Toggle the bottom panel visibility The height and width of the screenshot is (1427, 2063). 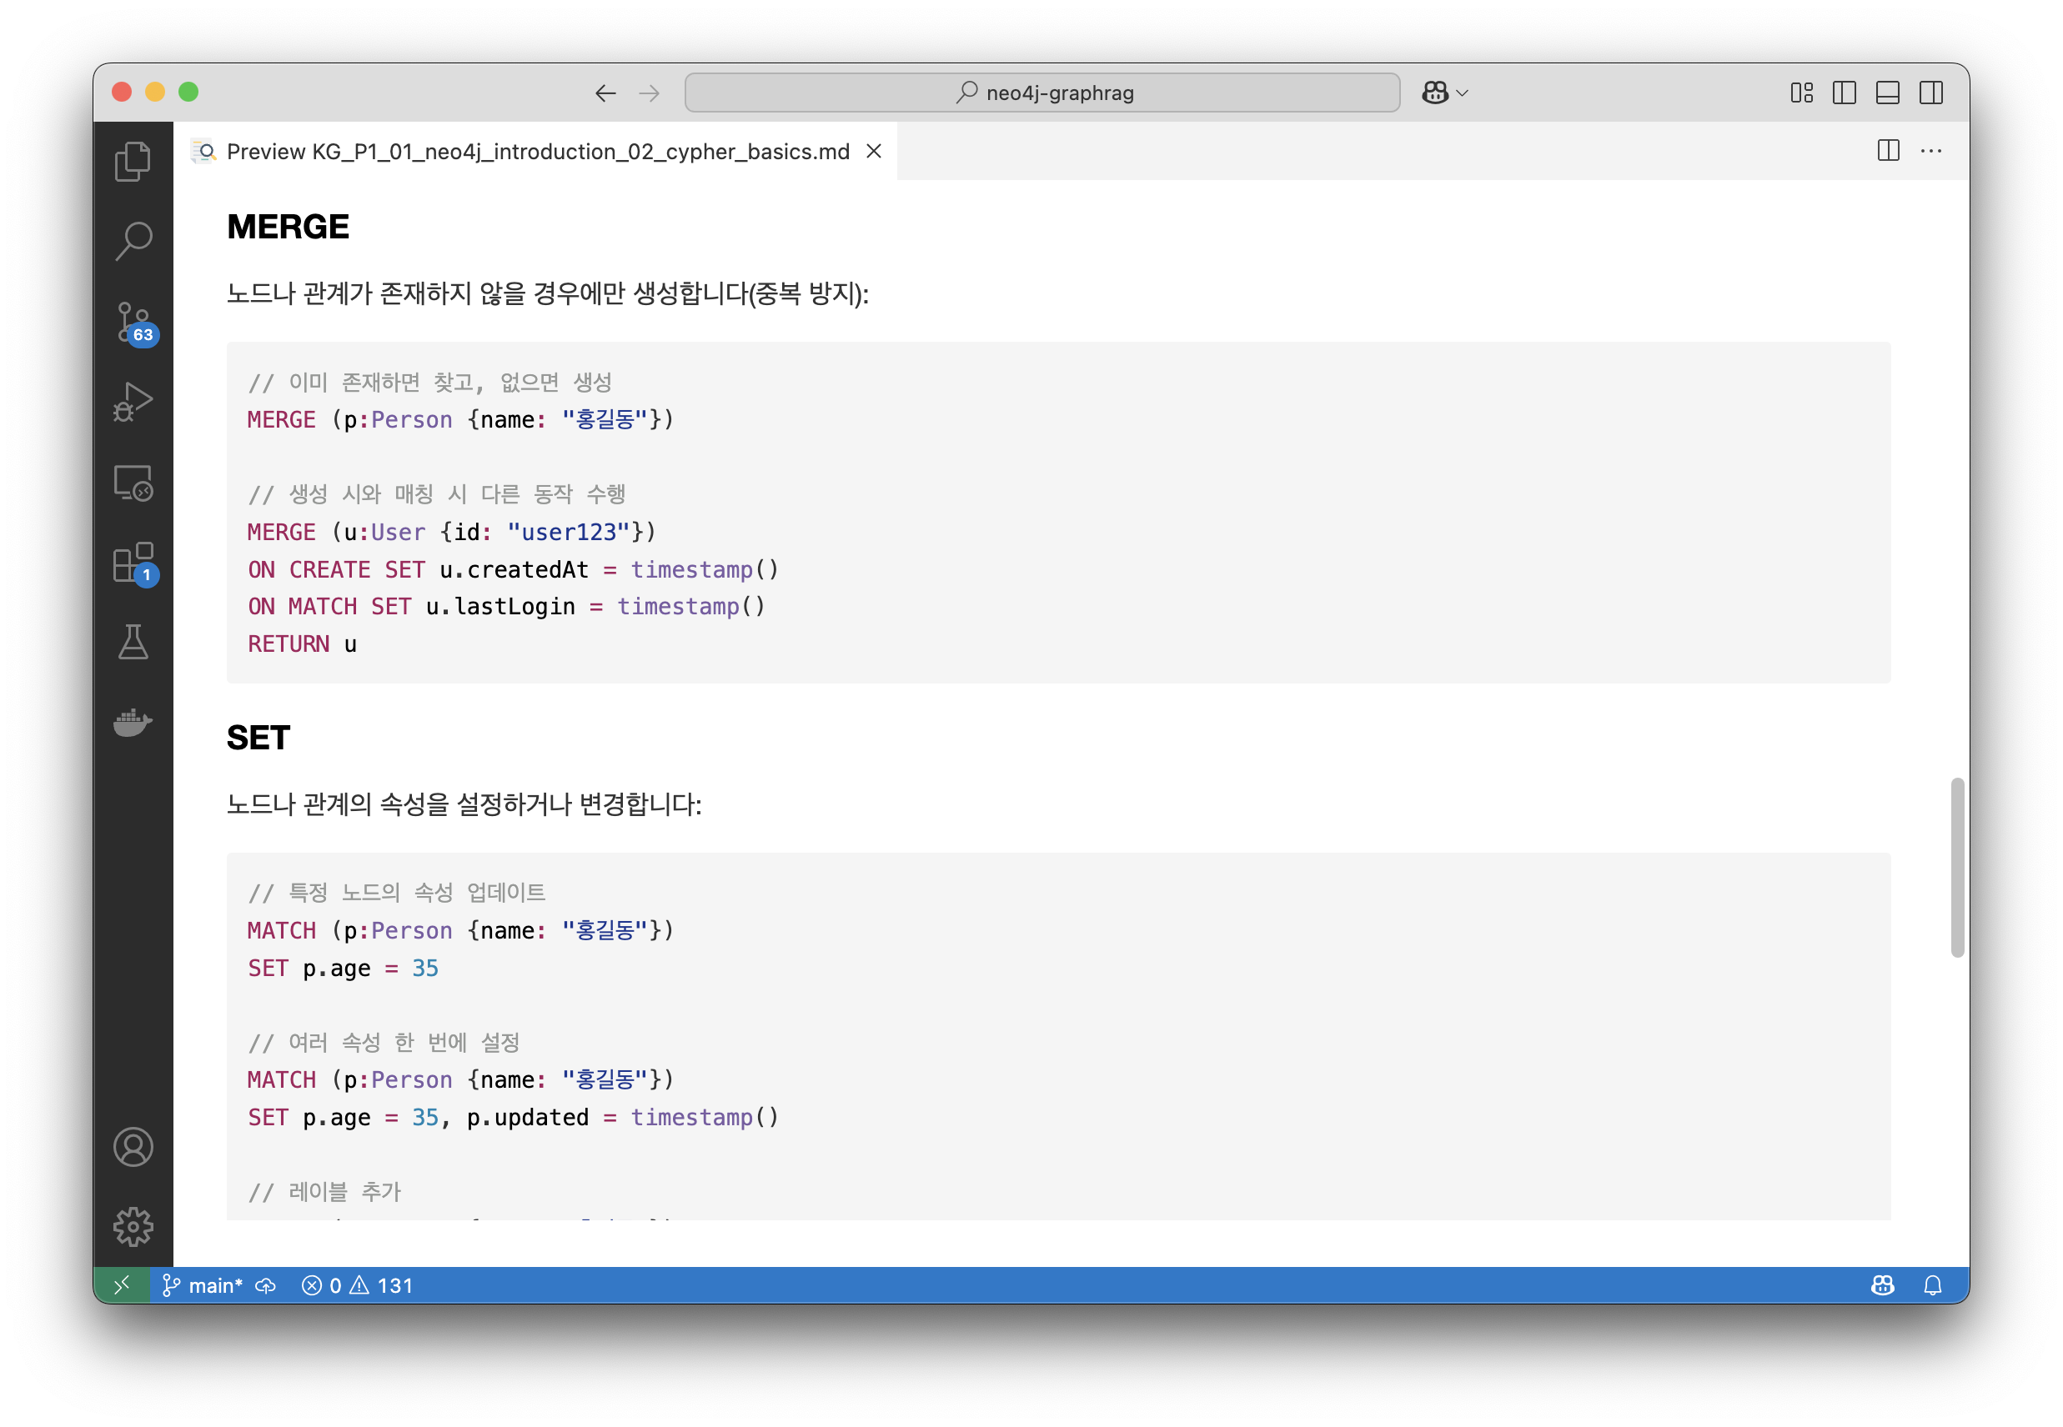click(x=1888, y=93)
